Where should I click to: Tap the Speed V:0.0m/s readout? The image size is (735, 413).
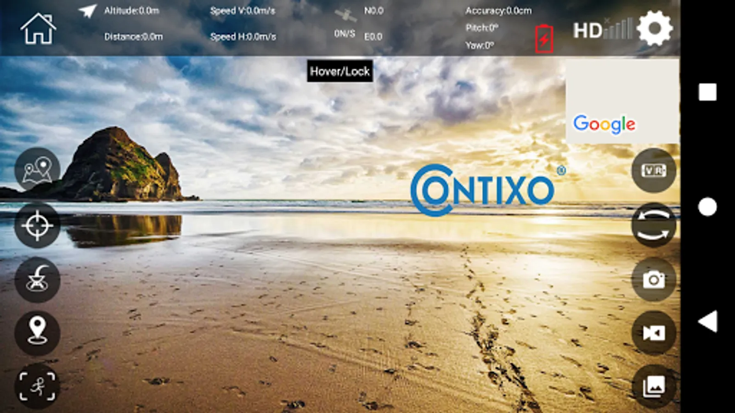coord(243,11)
